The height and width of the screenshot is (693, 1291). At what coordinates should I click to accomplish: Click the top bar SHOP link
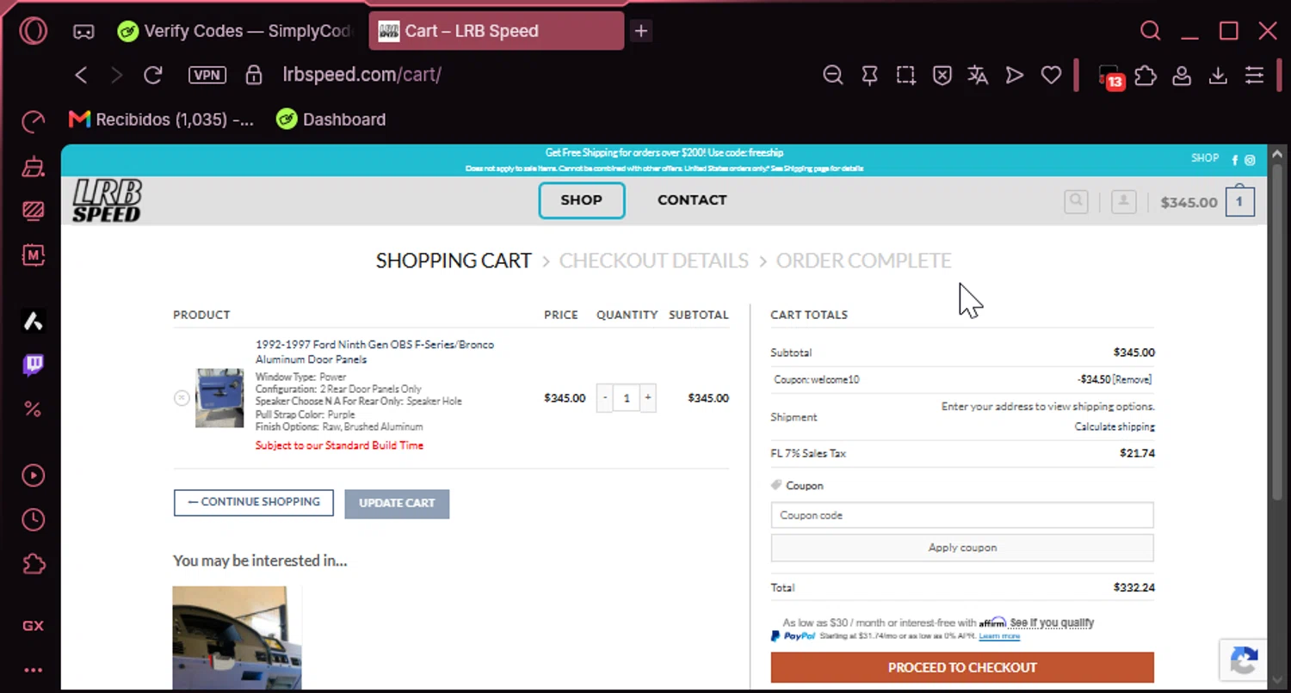1205,158
